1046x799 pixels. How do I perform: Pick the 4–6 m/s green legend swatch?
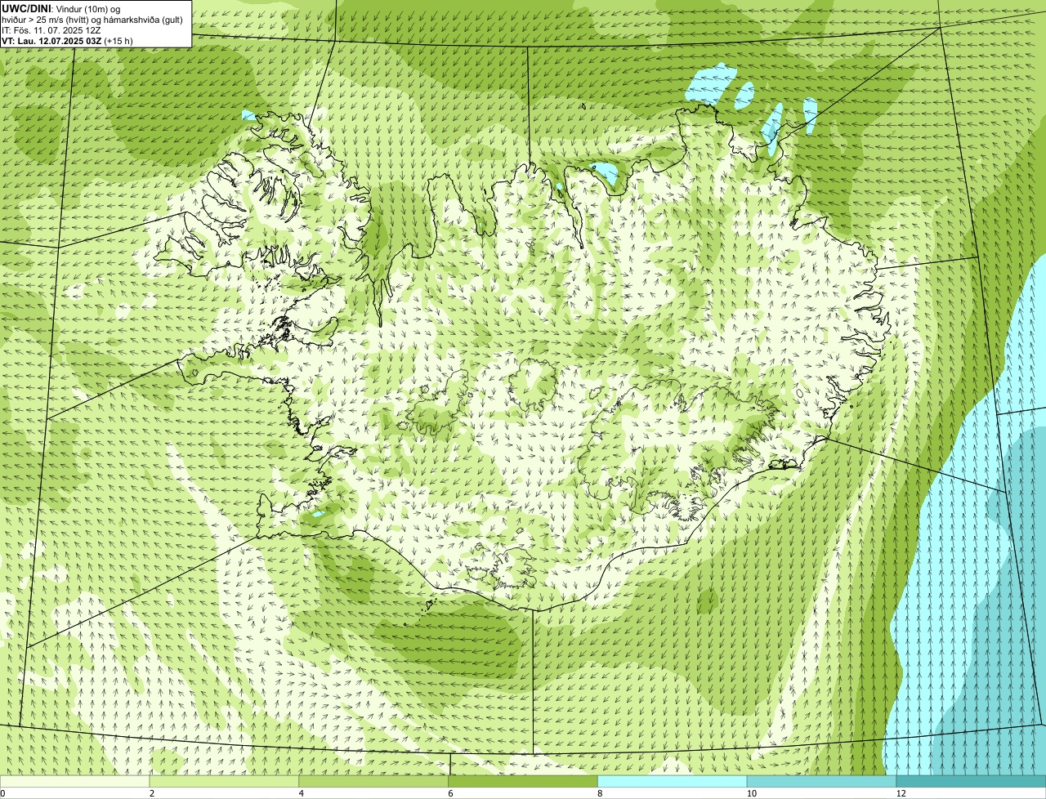(374, 781)
